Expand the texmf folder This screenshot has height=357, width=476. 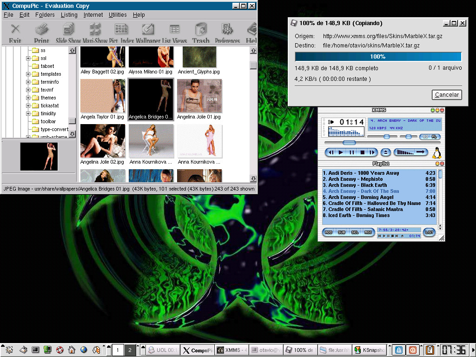pyautogui.click(x=28, y=90)
